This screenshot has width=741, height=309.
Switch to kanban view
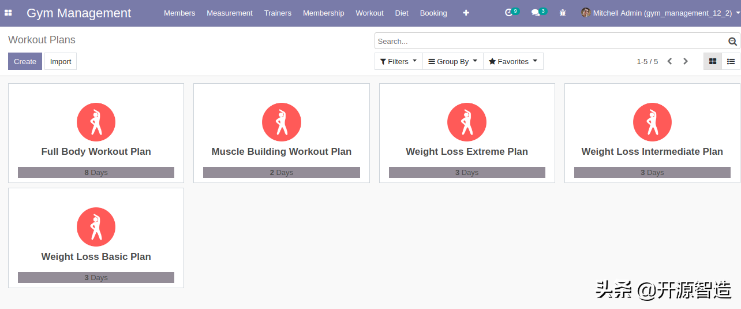713,61
